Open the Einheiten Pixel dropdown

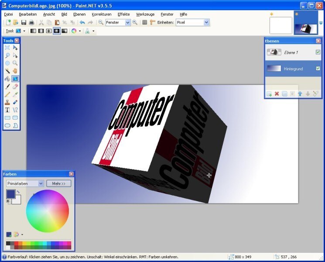pos(206,22)
